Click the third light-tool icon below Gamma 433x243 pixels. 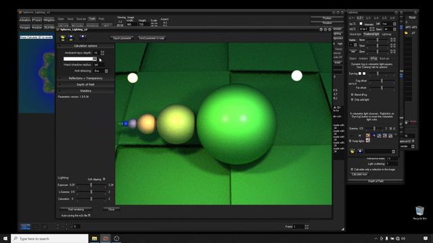pos(379,136)
